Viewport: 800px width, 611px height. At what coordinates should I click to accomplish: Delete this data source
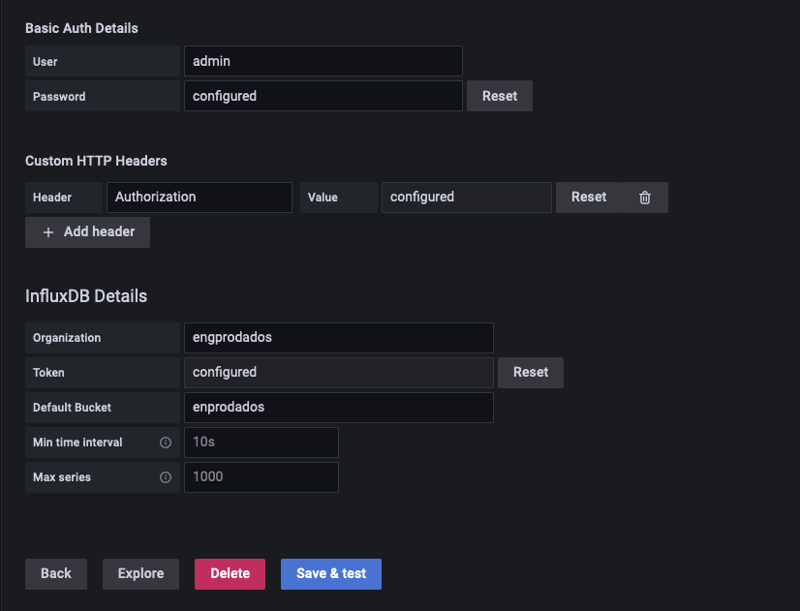231,574
